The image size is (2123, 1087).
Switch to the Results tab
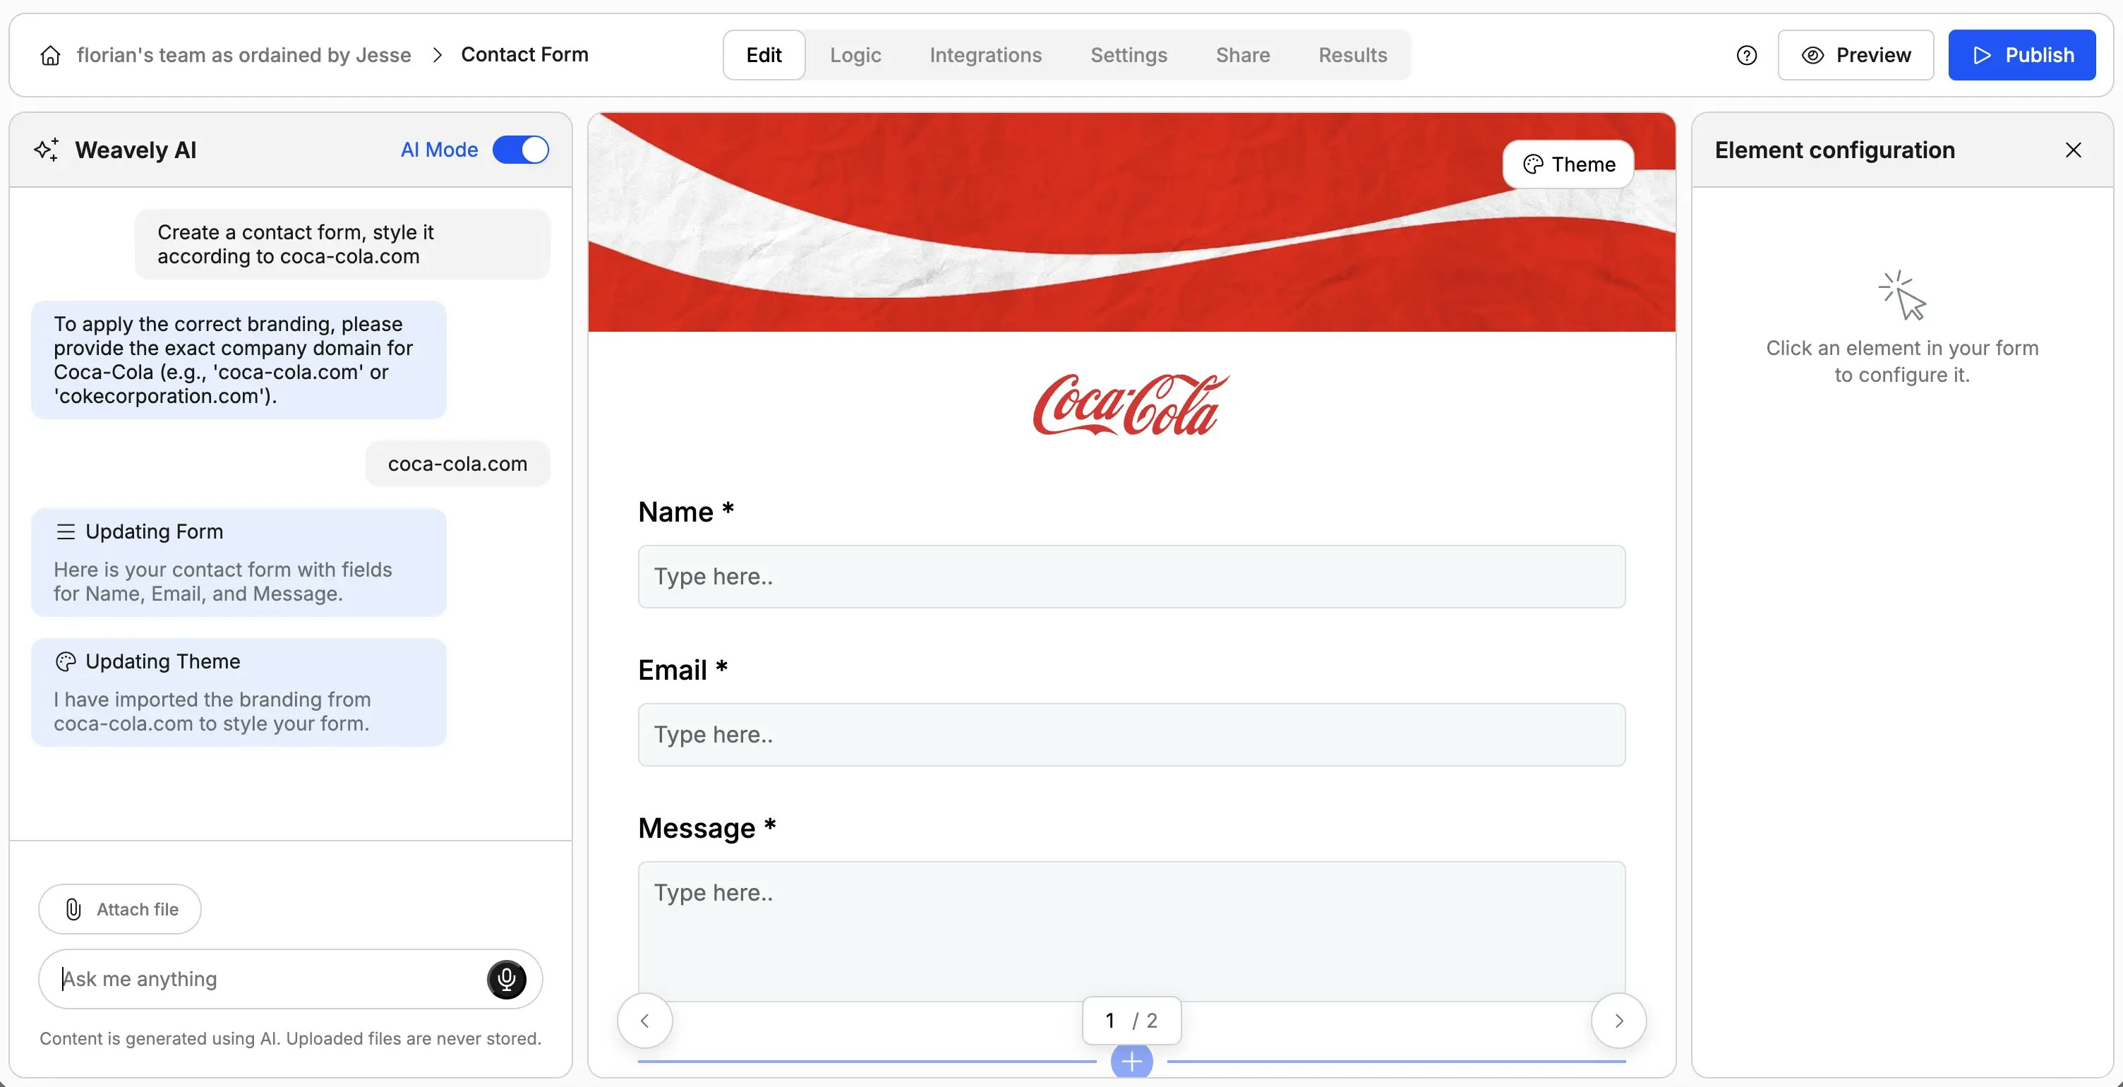1352,54
